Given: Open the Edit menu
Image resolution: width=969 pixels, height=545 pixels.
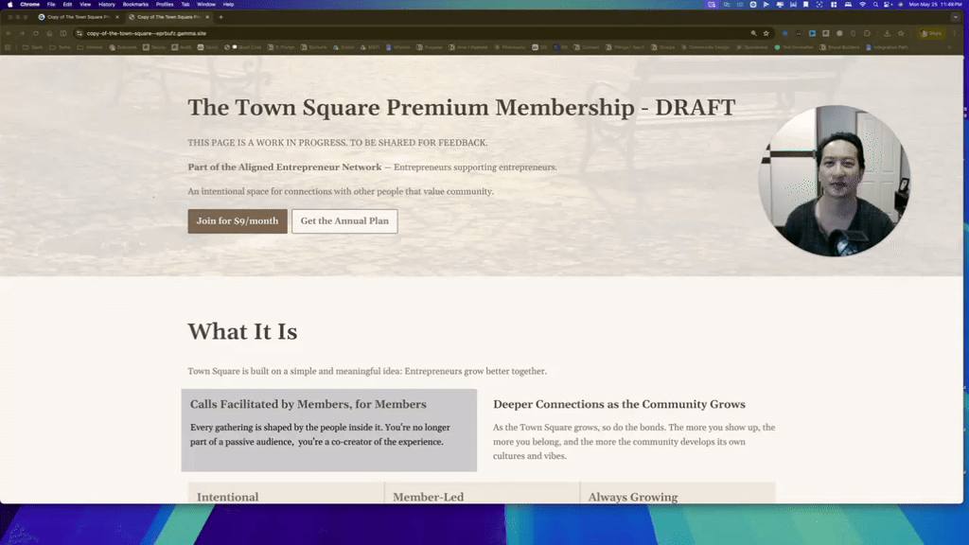Looking at the screenshot, I should tap(67, 5).
